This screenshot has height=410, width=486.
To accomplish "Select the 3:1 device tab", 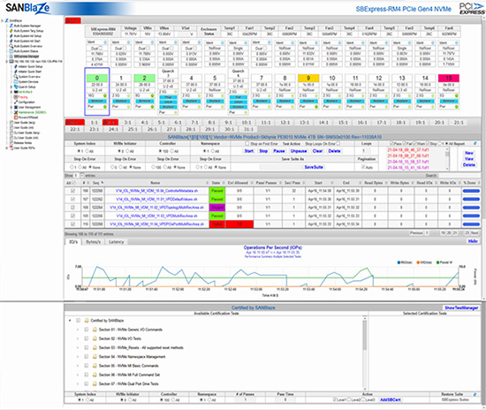I will click(127, 123).
